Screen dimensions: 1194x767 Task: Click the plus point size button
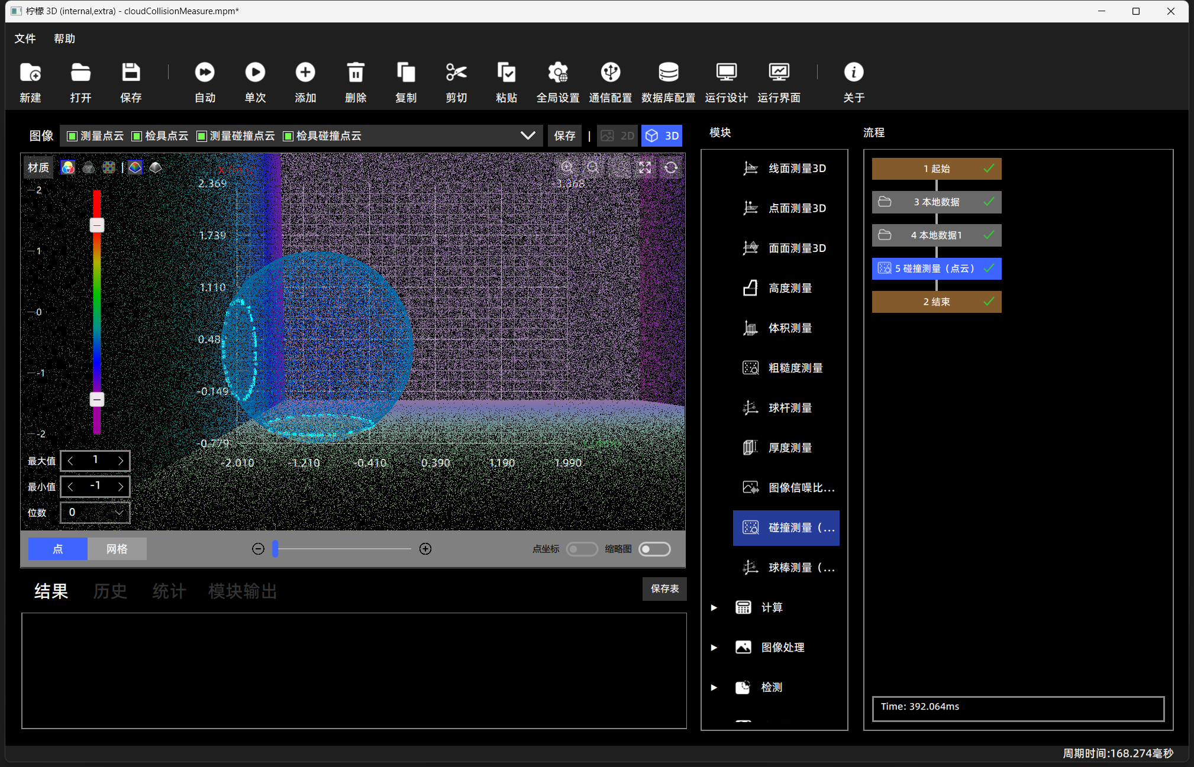[425, 549]
